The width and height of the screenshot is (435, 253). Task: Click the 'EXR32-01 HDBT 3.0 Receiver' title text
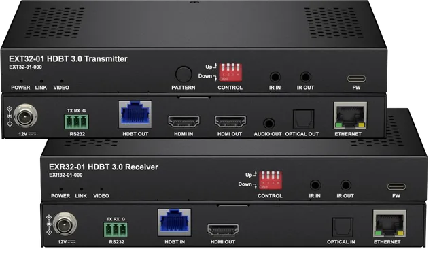(x=103, y=167)
